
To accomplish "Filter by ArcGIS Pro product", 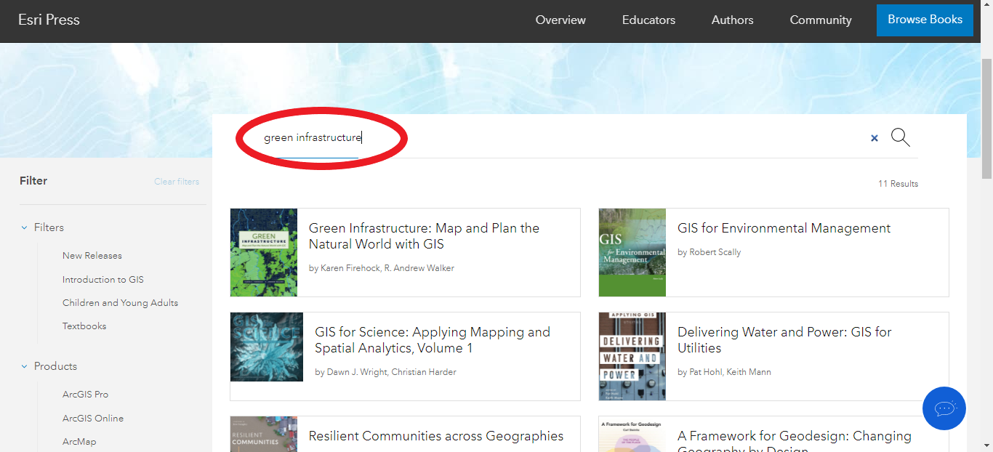I will click(85, 395).
